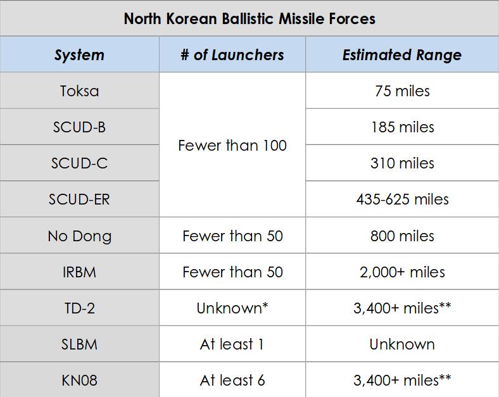
Task: Select the SLBM system cell
Action: point(79,344)
